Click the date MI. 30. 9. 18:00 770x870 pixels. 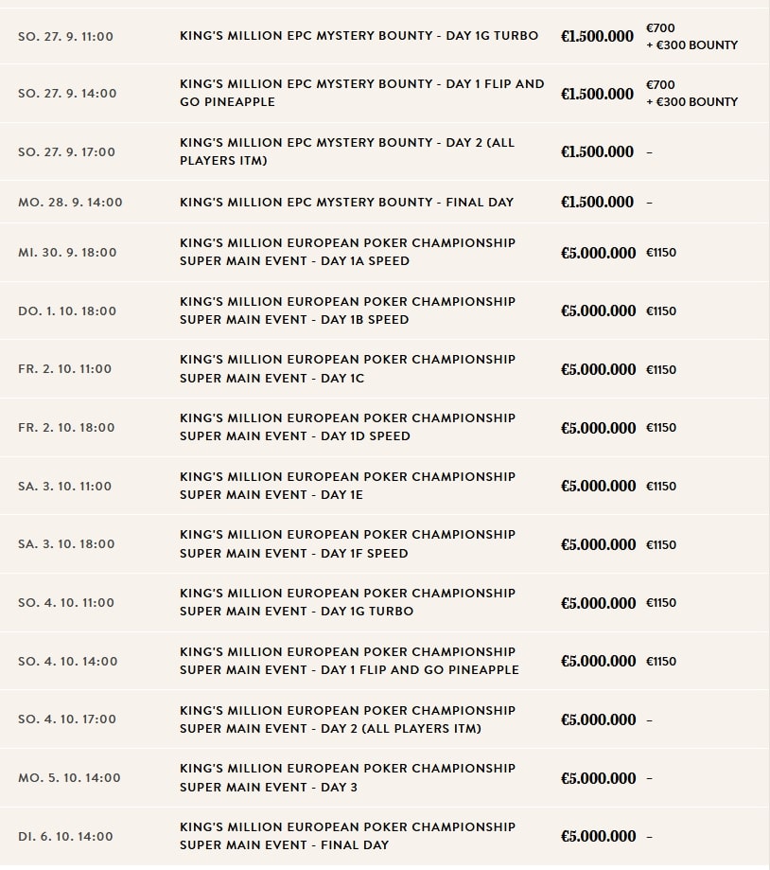[x=67, y=252]
